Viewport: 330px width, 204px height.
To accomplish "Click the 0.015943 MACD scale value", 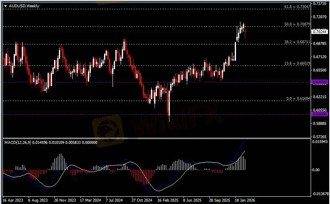I will tap(320, 141).
